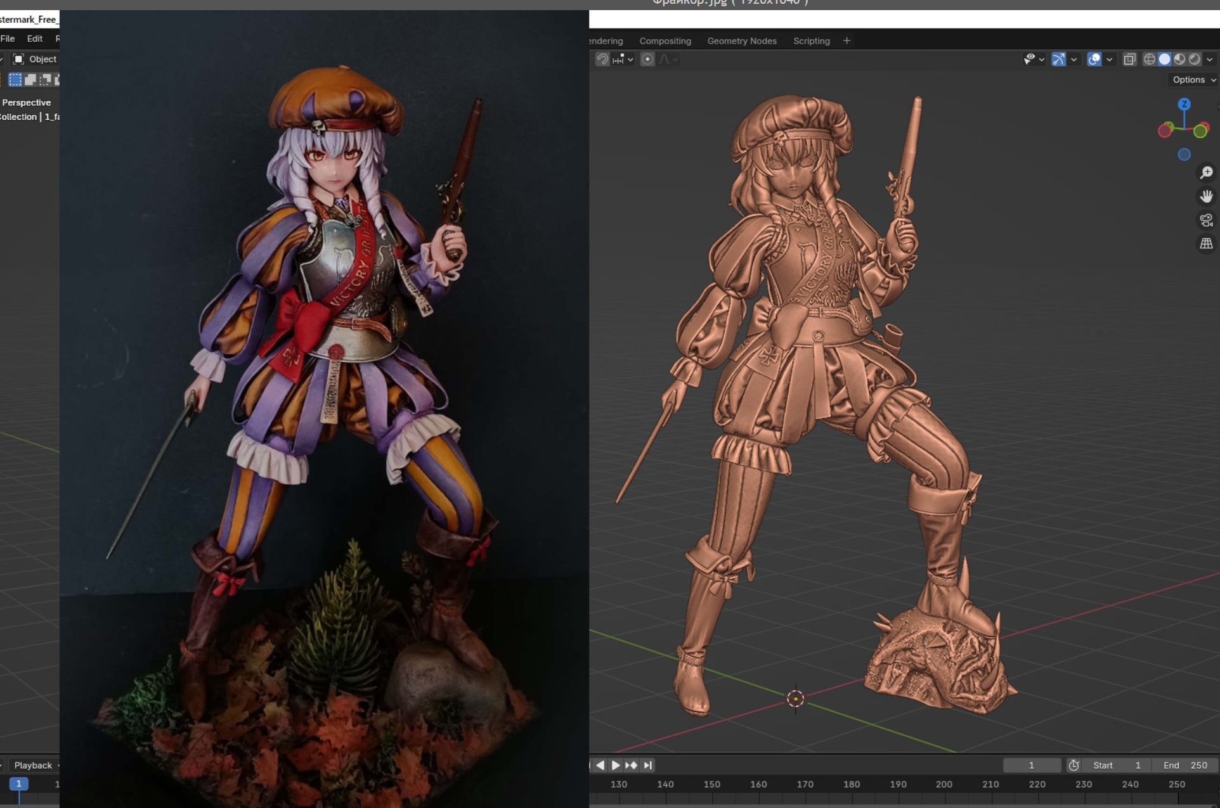The image size is (1220, 808).
Task: Click the End frame 250 field
Action: 1185,765
